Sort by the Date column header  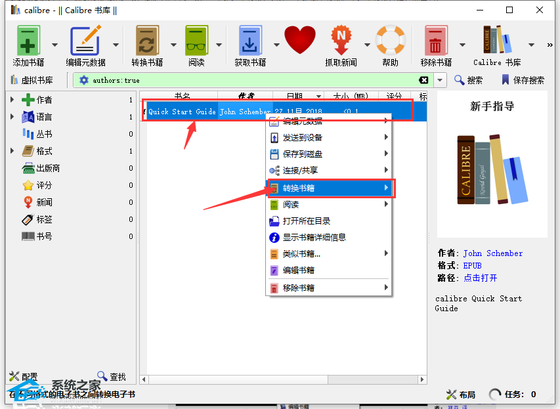(299, 96)
